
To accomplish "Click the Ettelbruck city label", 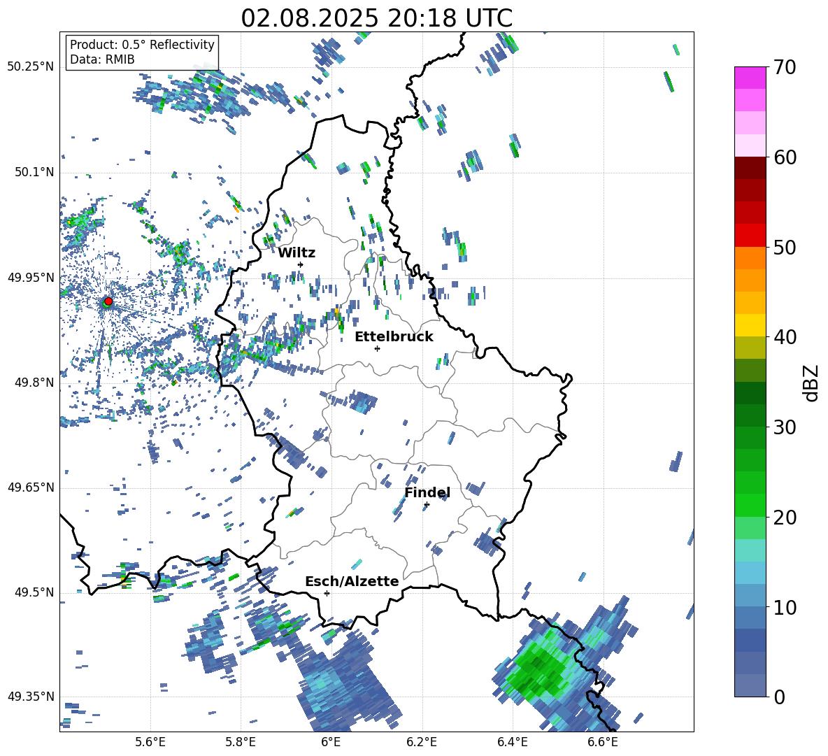I will [394, 337].
